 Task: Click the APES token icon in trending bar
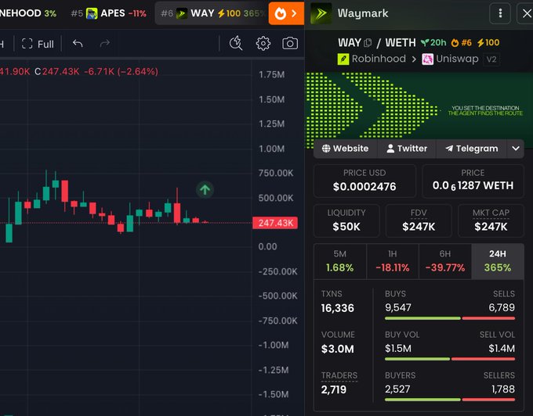(92, 13)
